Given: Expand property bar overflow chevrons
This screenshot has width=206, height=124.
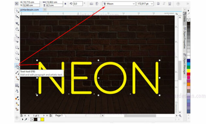Looking at the screenshot, I should point(188,4).
